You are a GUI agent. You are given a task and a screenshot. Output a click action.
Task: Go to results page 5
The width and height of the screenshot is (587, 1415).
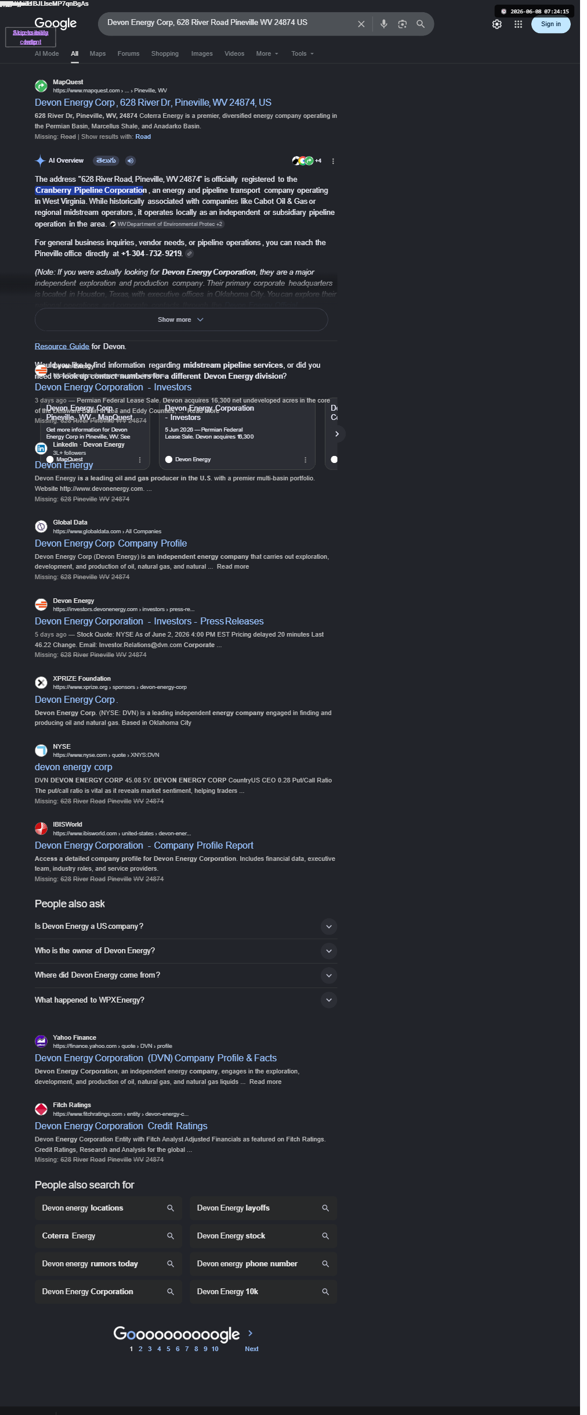click(x=168, y=1349)
